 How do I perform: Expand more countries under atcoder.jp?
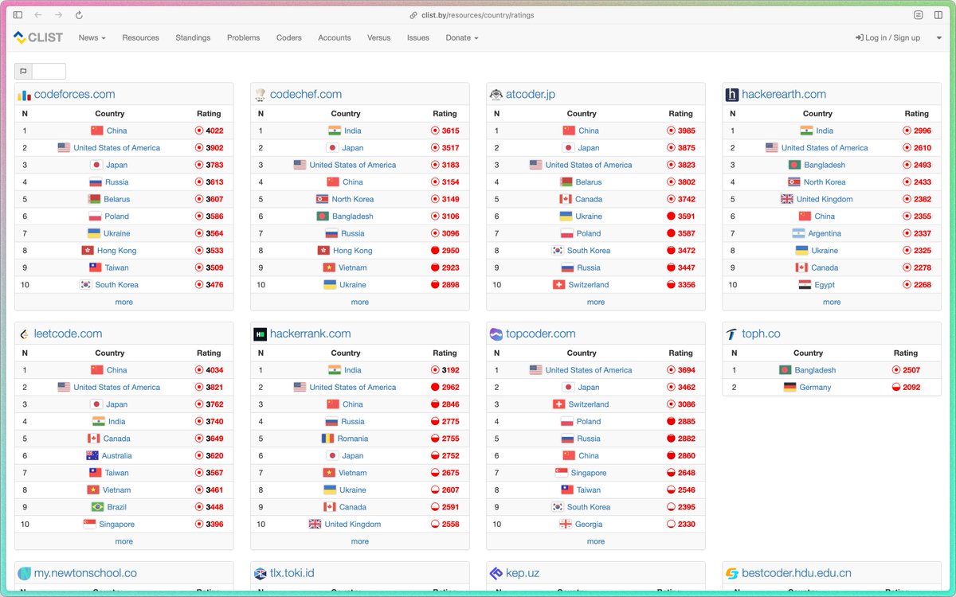tap(596, 302)
